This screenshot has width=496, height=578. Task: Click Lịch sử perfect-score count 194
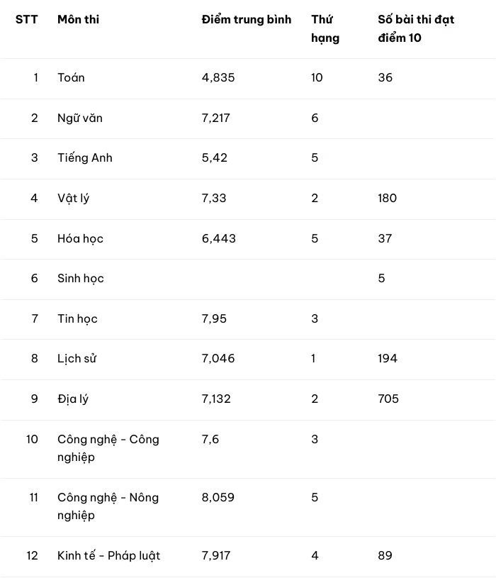pyautogui.click(x=388, y=359)
